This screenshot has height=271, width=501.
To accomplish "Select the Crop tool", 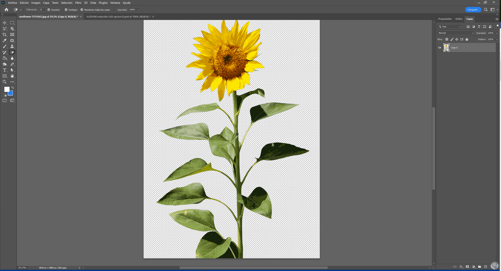I will [5, 35].
